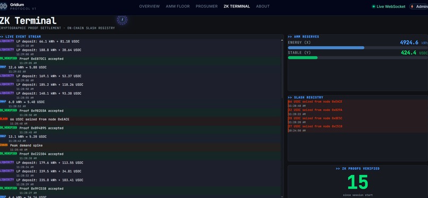Click the green Live WebSocket status dot
Viewport: 428px width, 198px height.
(374, 6)
